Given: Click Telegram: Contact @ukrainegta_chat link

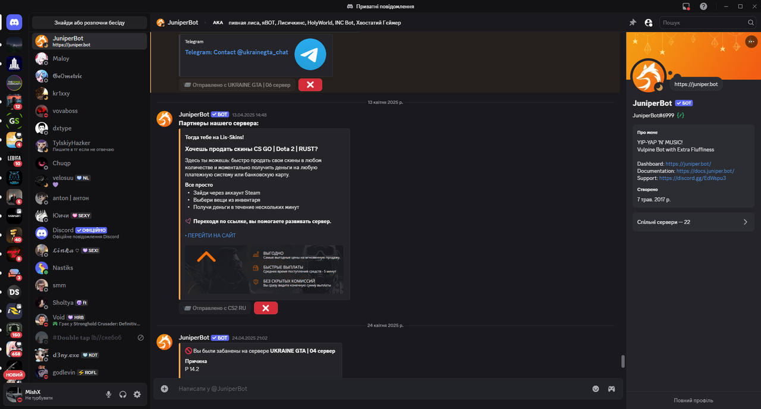Looking at the screenshot, I should pyautogui.click(x=237, y=52).
